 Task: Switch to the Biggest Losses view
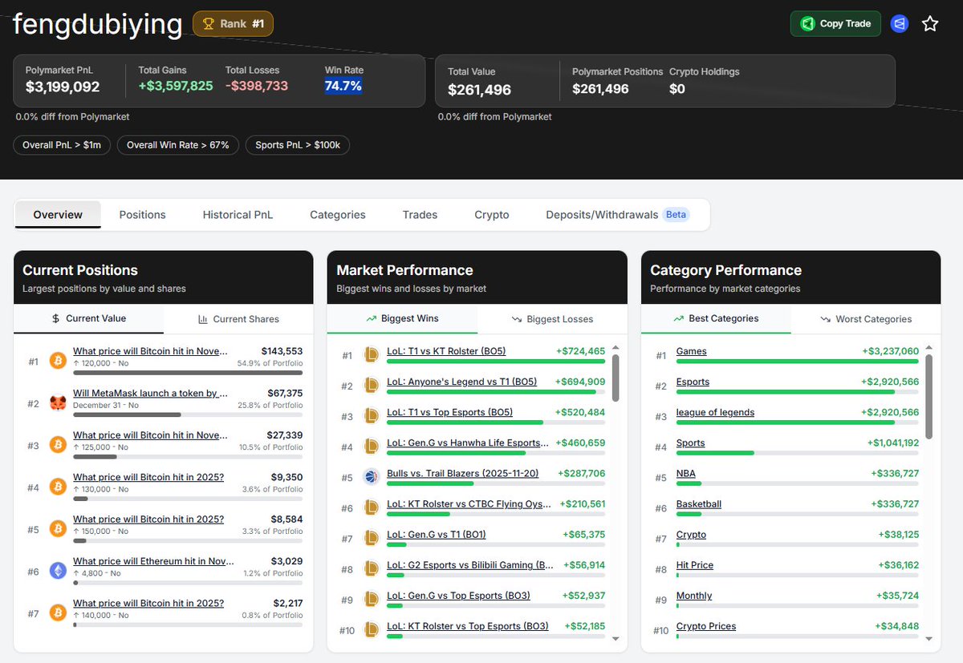tap(552, 319)
